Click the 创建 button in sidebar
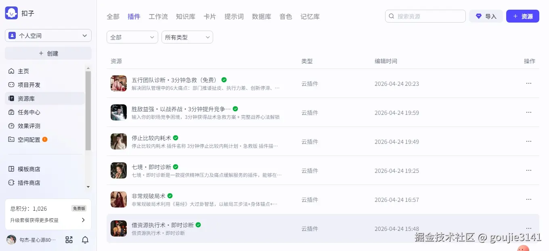Image resolution: width=549 pixels, height=251 pixels. point(48,54)
